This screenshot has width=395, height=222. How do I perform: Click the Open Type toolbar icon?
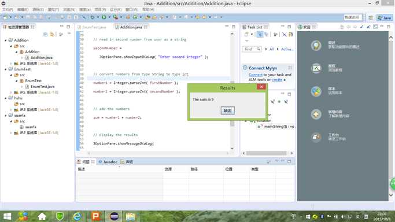pyautogui.click(x=147, y=17)
